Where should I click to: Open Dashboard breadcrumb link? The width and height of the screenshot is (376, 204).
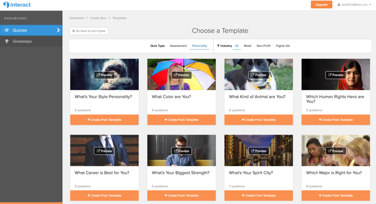[x=76, y=18]
